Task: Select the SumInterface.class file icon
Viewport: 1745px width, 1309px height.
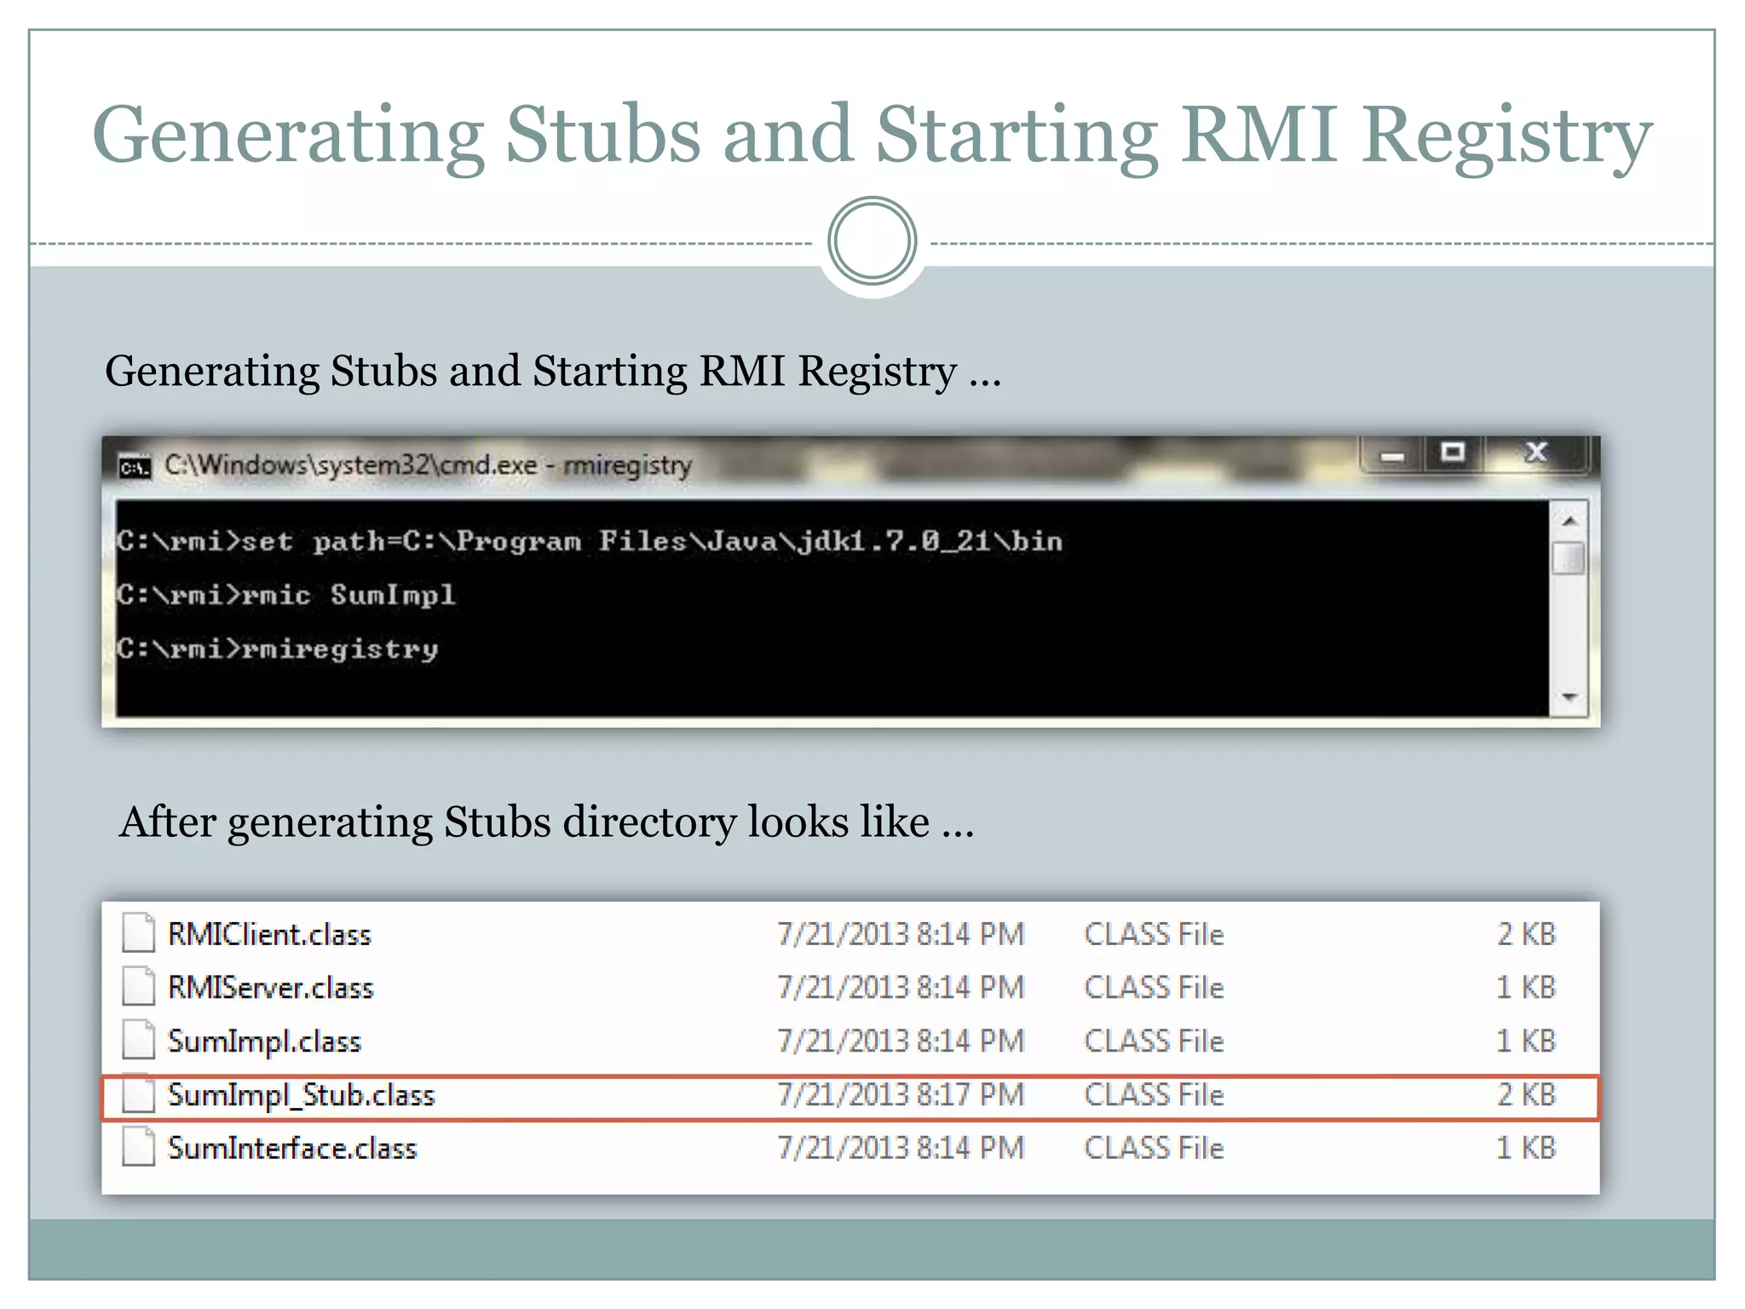Action: point(138,1147)
